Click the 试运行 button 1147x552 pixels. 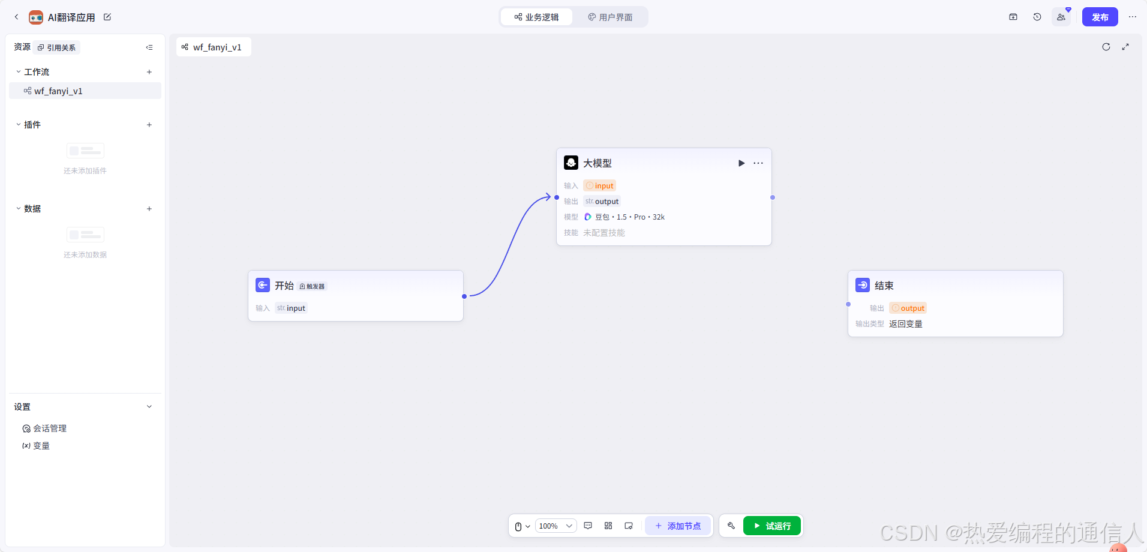point(772,526)
